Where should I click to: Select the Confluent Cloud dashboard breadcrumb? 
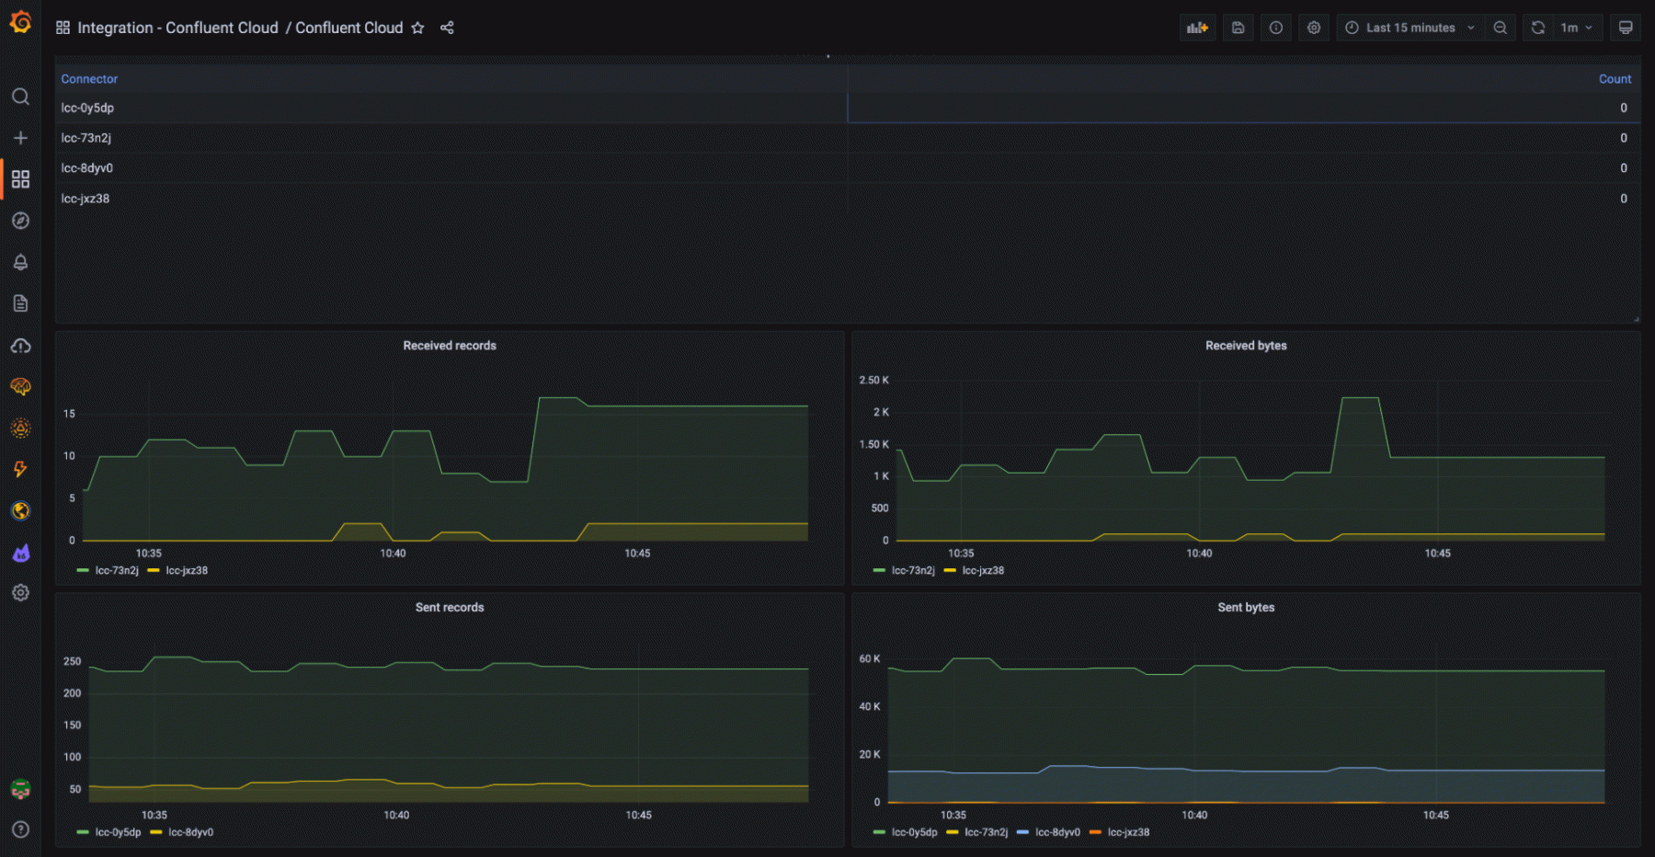pyautogui.click(x=348, y=28)
